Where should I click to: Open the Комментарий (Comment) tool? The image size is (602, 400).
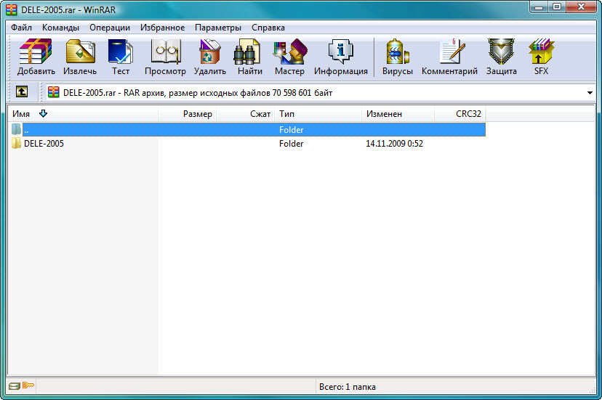coord(452,51)
